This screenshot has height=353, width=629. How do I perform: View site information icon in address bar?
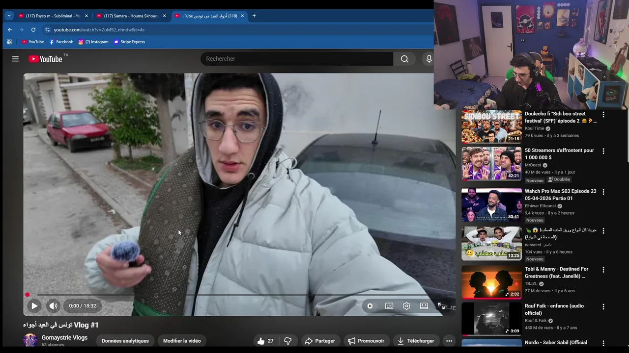click(47, 29)
